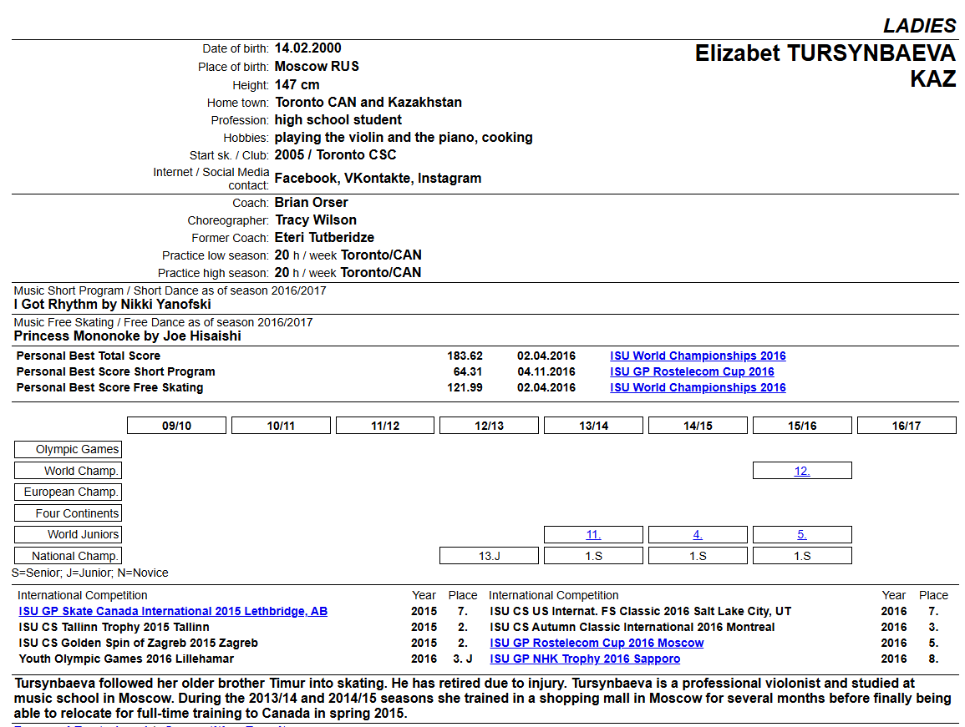Click the LADIES category heading
This screenshot has width=965, height=727.
(x=920, y=26)
